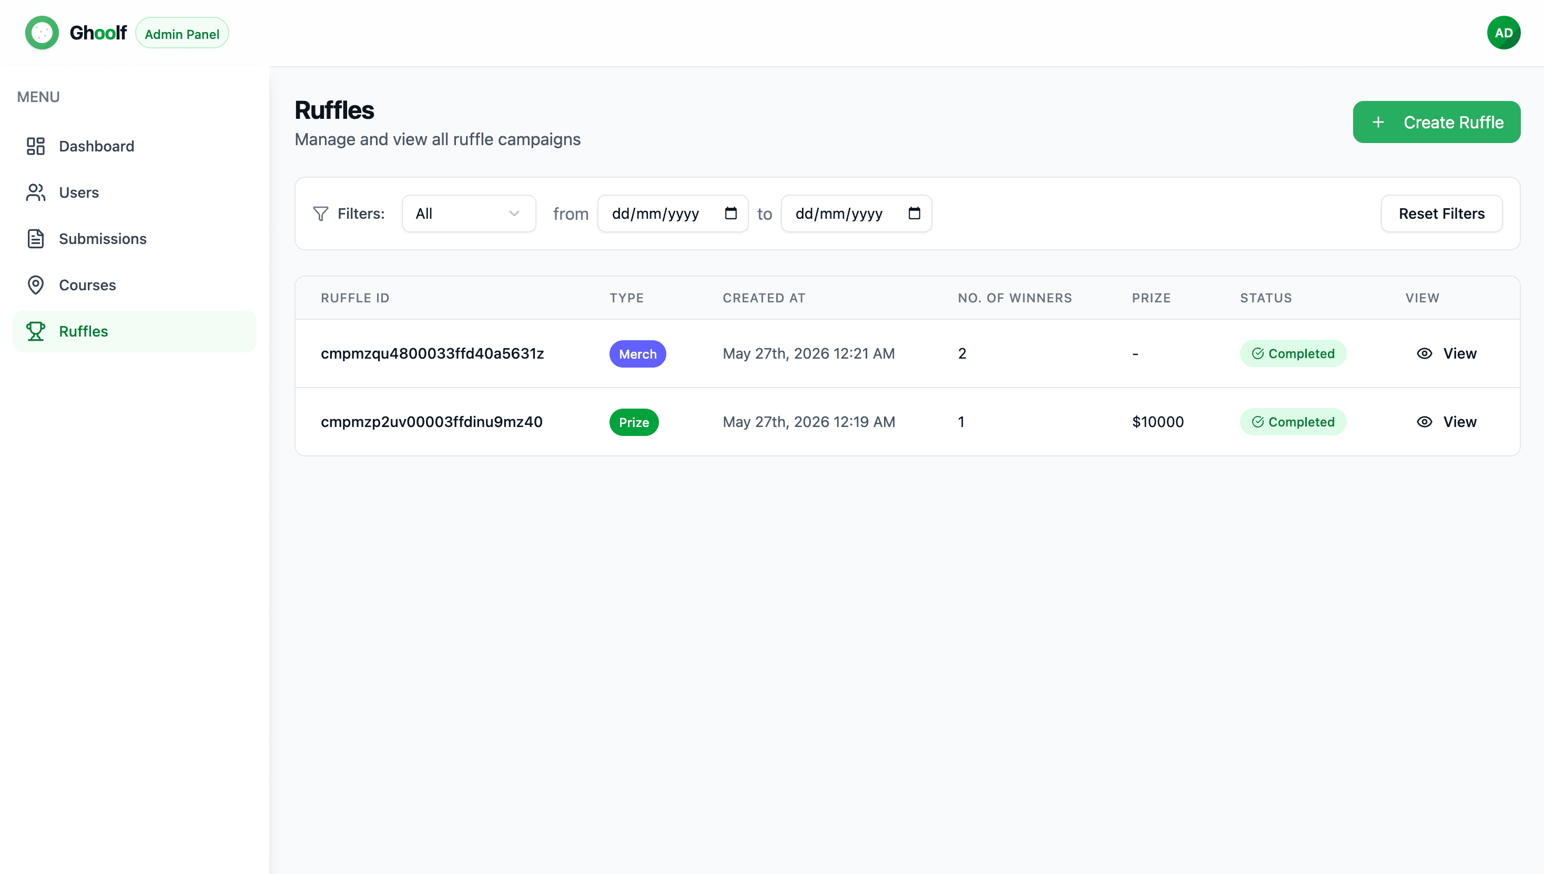The height and width of the screenshot is (874, 1544).
Task: Go to Dashboard in the menu
Action: coord(135,146)
